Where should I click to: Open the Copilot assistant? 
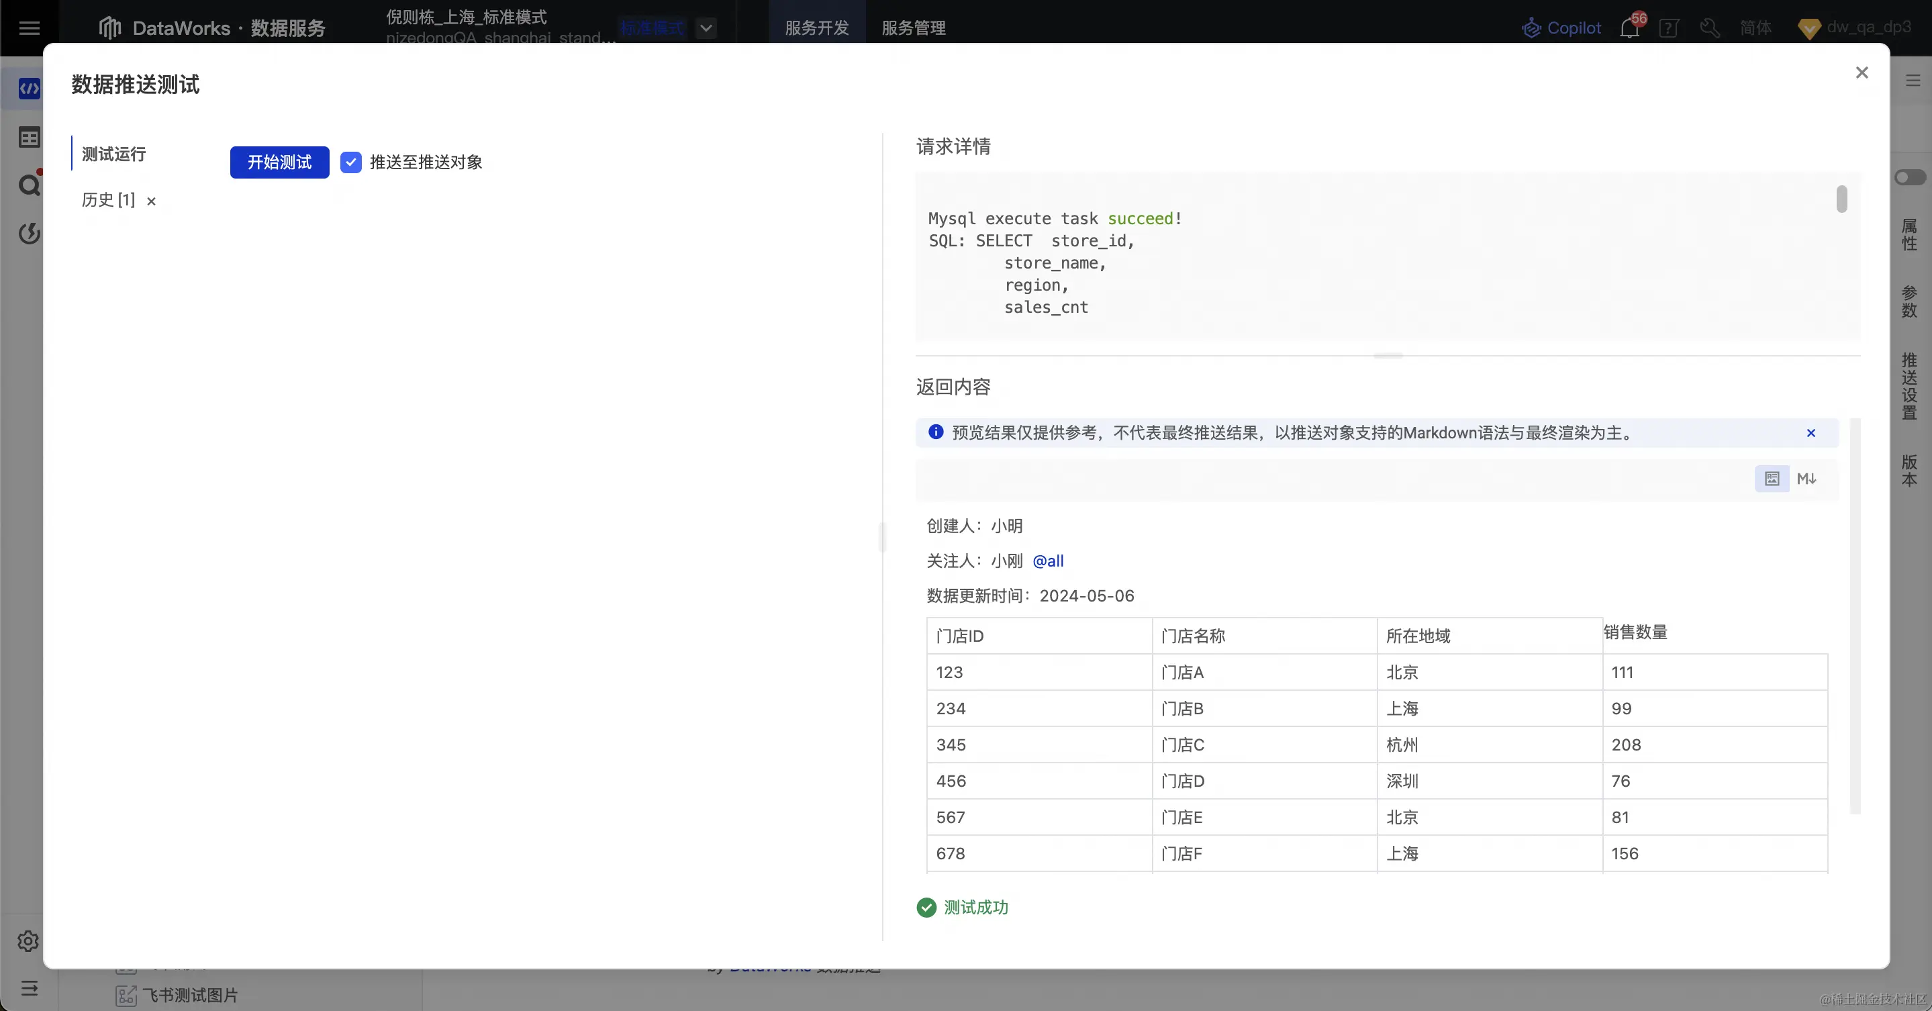pyautogui.click(x=1561, y=28)
